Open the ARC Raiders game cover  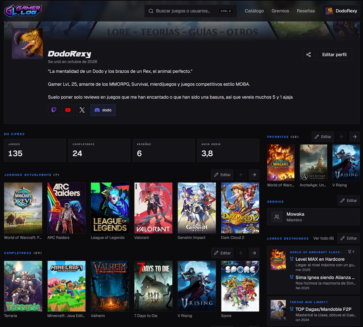(x=67, y=208)
